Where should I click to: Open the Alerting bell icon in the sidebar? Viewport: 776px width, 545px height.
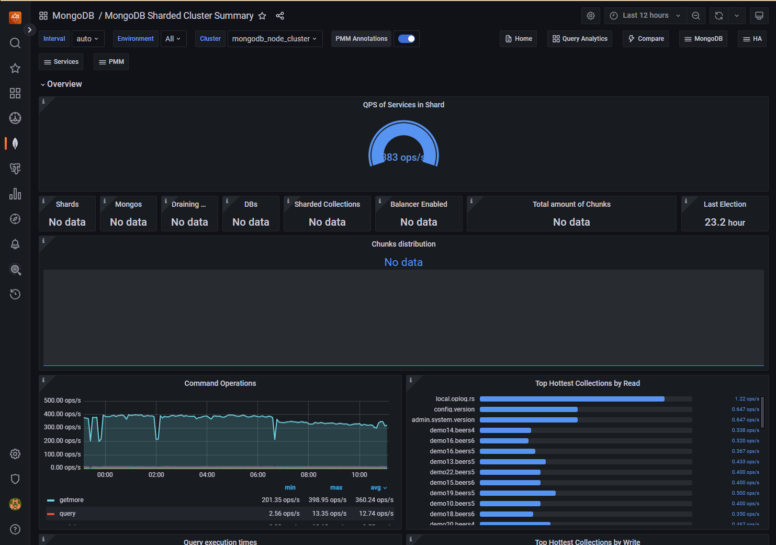point(15,244)
